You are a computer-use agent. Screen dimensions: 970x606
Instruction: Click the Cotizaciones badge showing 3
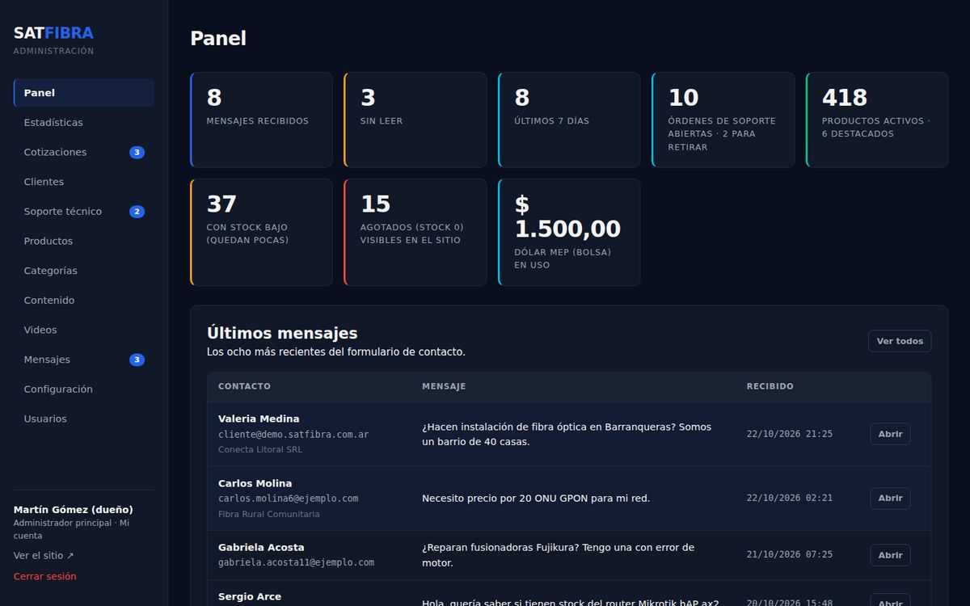tap(137, 152)
